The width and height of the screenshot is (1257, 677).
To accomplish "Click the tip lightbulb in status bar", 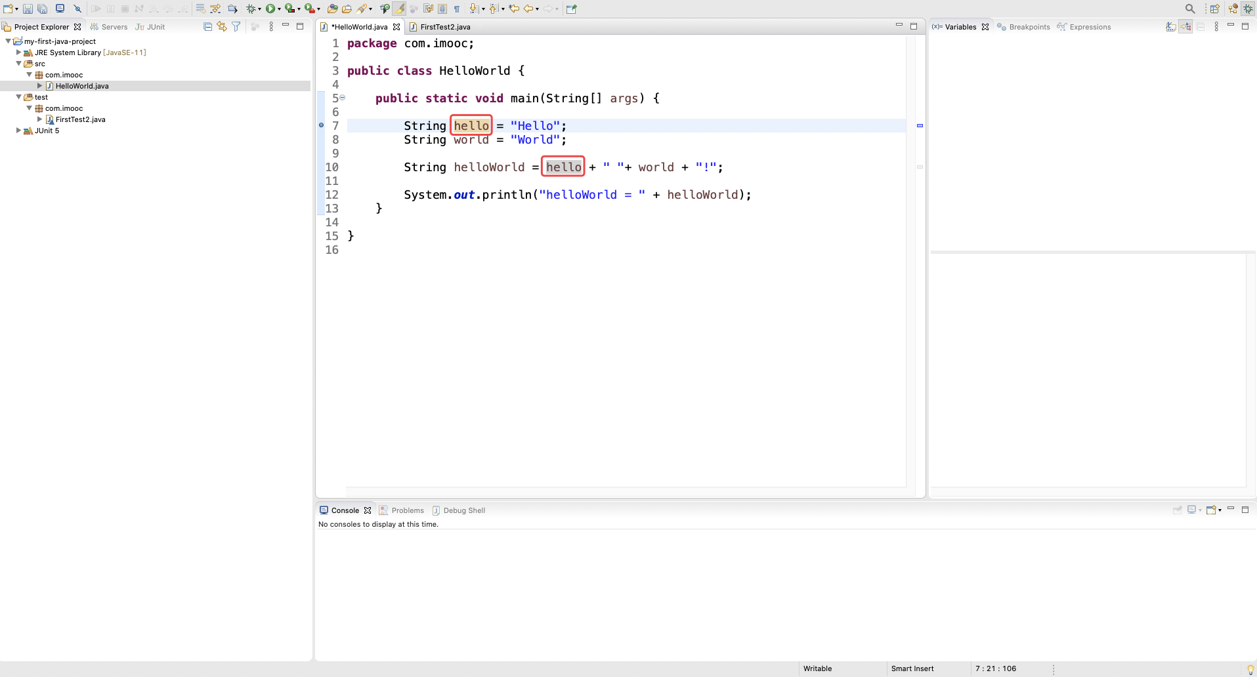I will tap(1250, 669).
